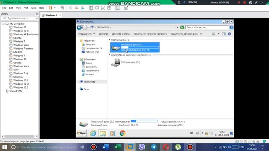Open the view options dropdown arrow

click(x=219, y=34)
